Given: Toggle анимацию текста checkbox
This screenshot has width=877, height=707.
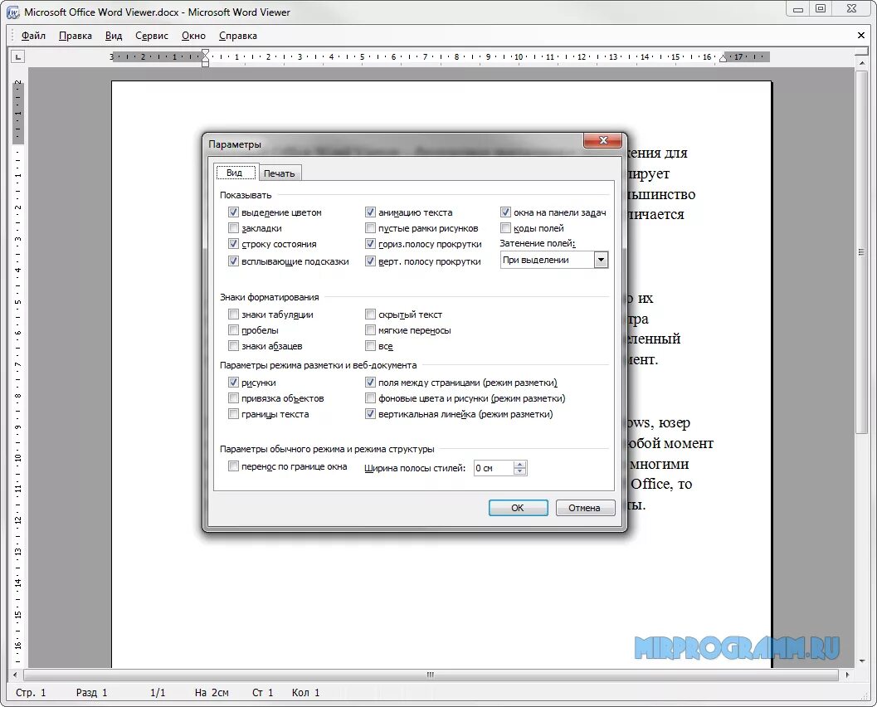Looking at the screenshot, I should [x=370, y=212].
